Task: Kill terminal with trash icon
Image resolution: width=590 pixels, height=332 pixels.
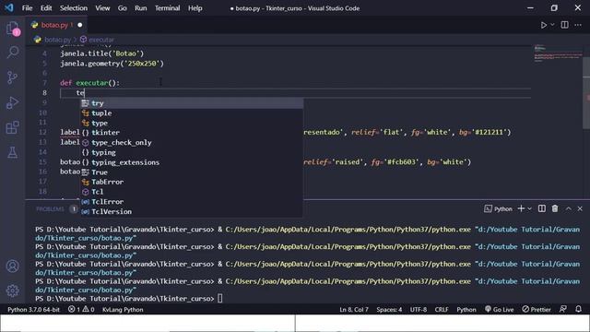Action: [x=555, y=208]
